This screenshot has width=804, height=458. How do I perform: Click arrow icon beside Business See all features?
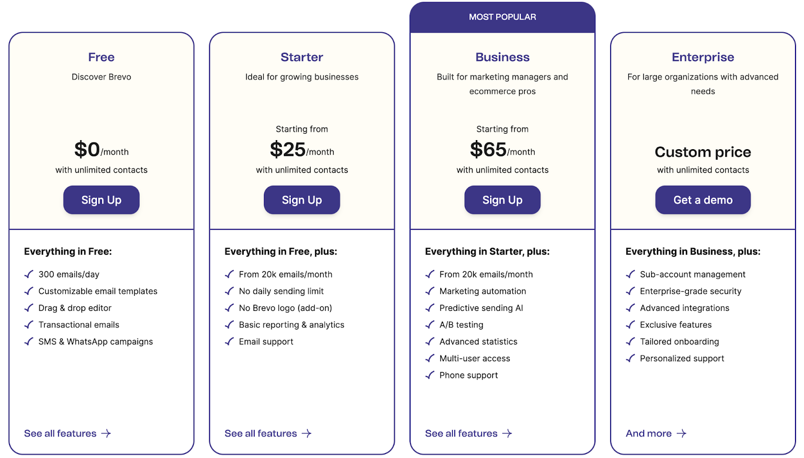pyautogui.click(x=507, y=433)
